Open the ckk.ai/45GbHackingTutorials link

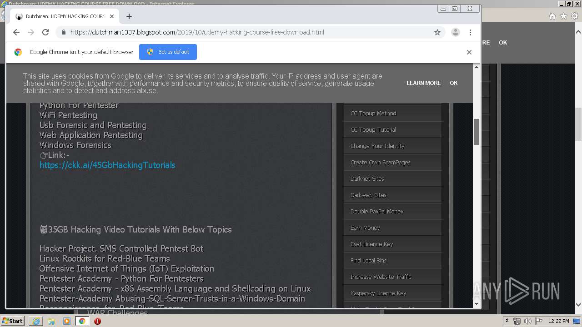click(x=107, y=165)
